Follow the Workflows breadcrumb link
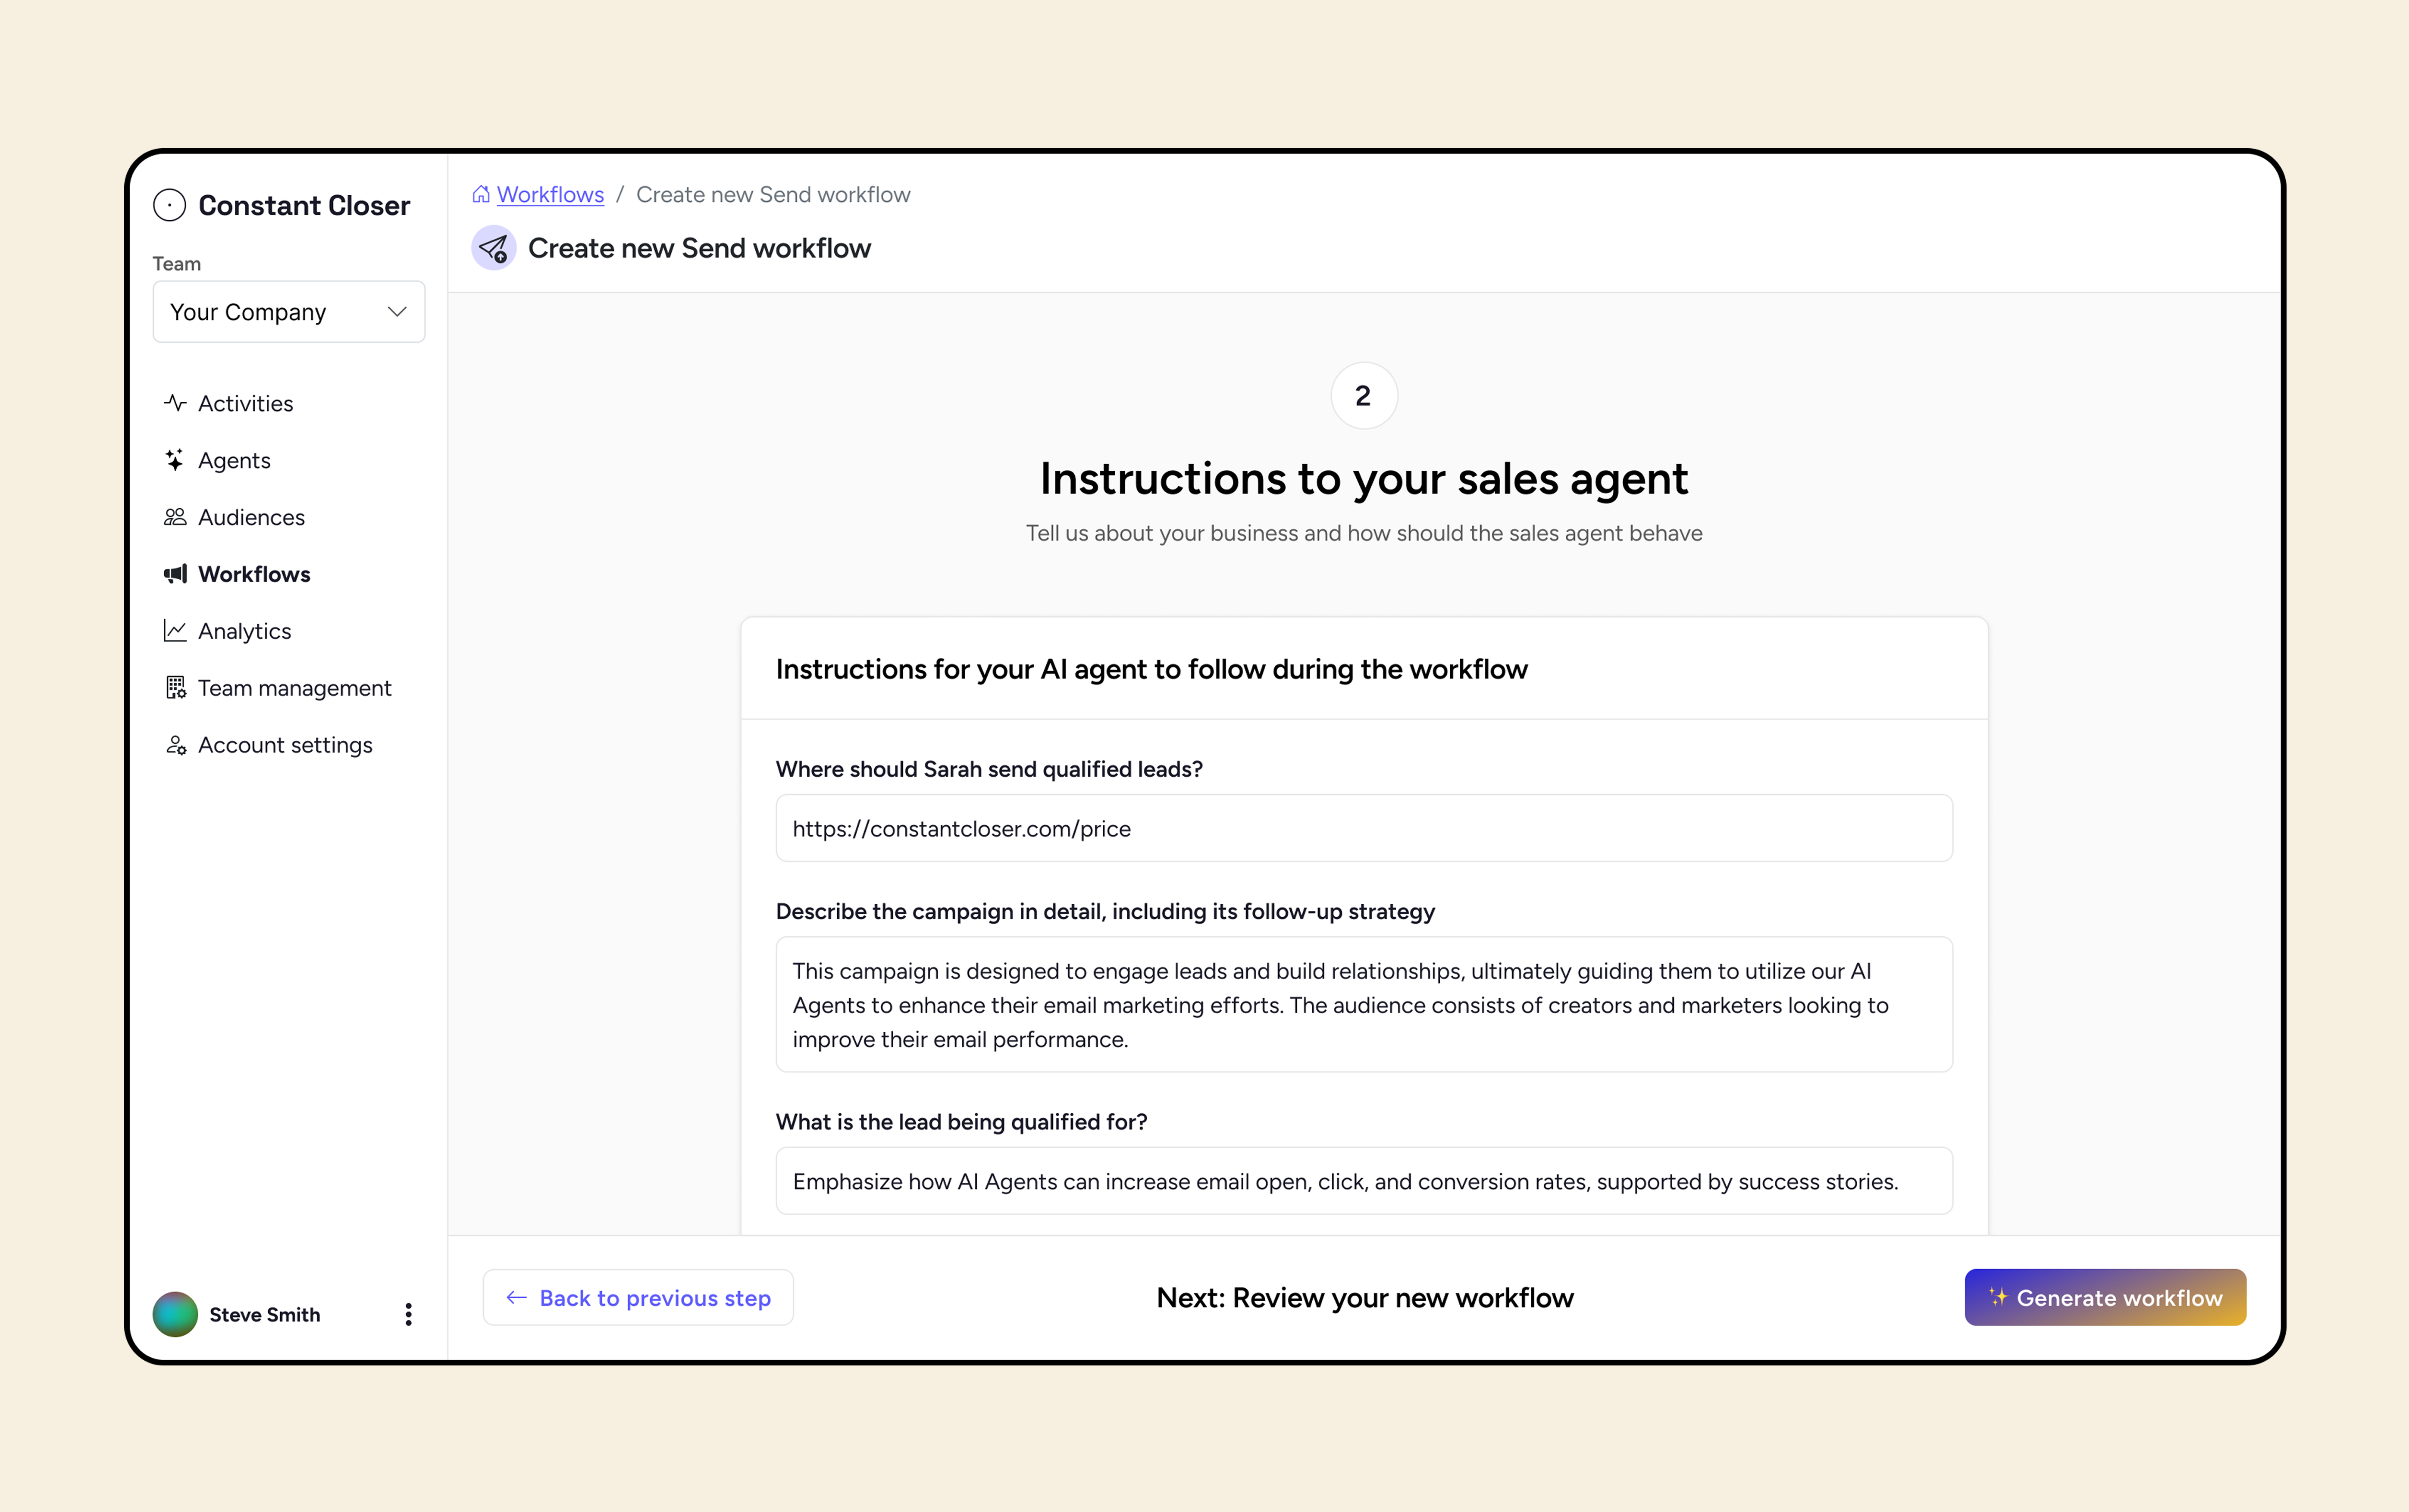Screen dimensions: 2409x1512 pyautogui.click(x=550, y=194)
